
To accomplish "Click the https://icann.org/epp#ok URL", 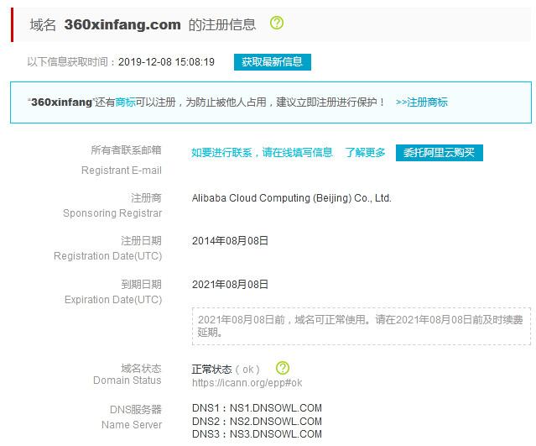I will 247,383.
